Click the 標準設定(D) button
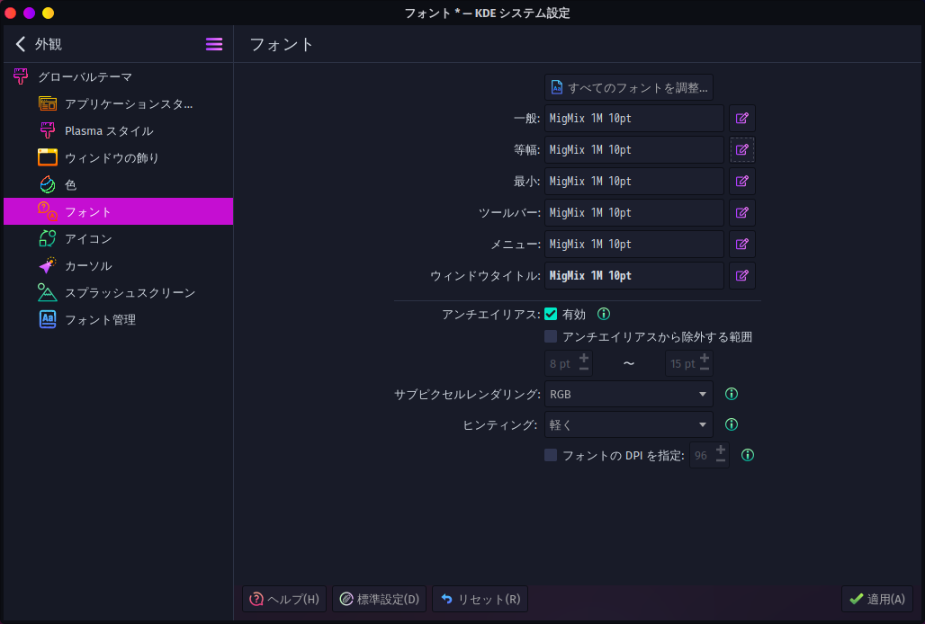 (x=380, y=599)
